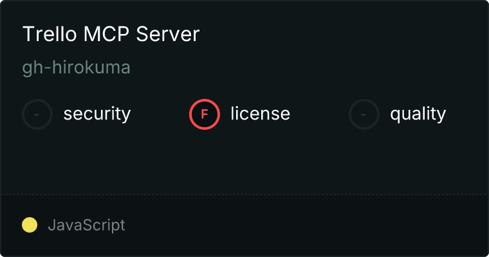
Task: Select the security label text
Action: [x=97, y=114]
